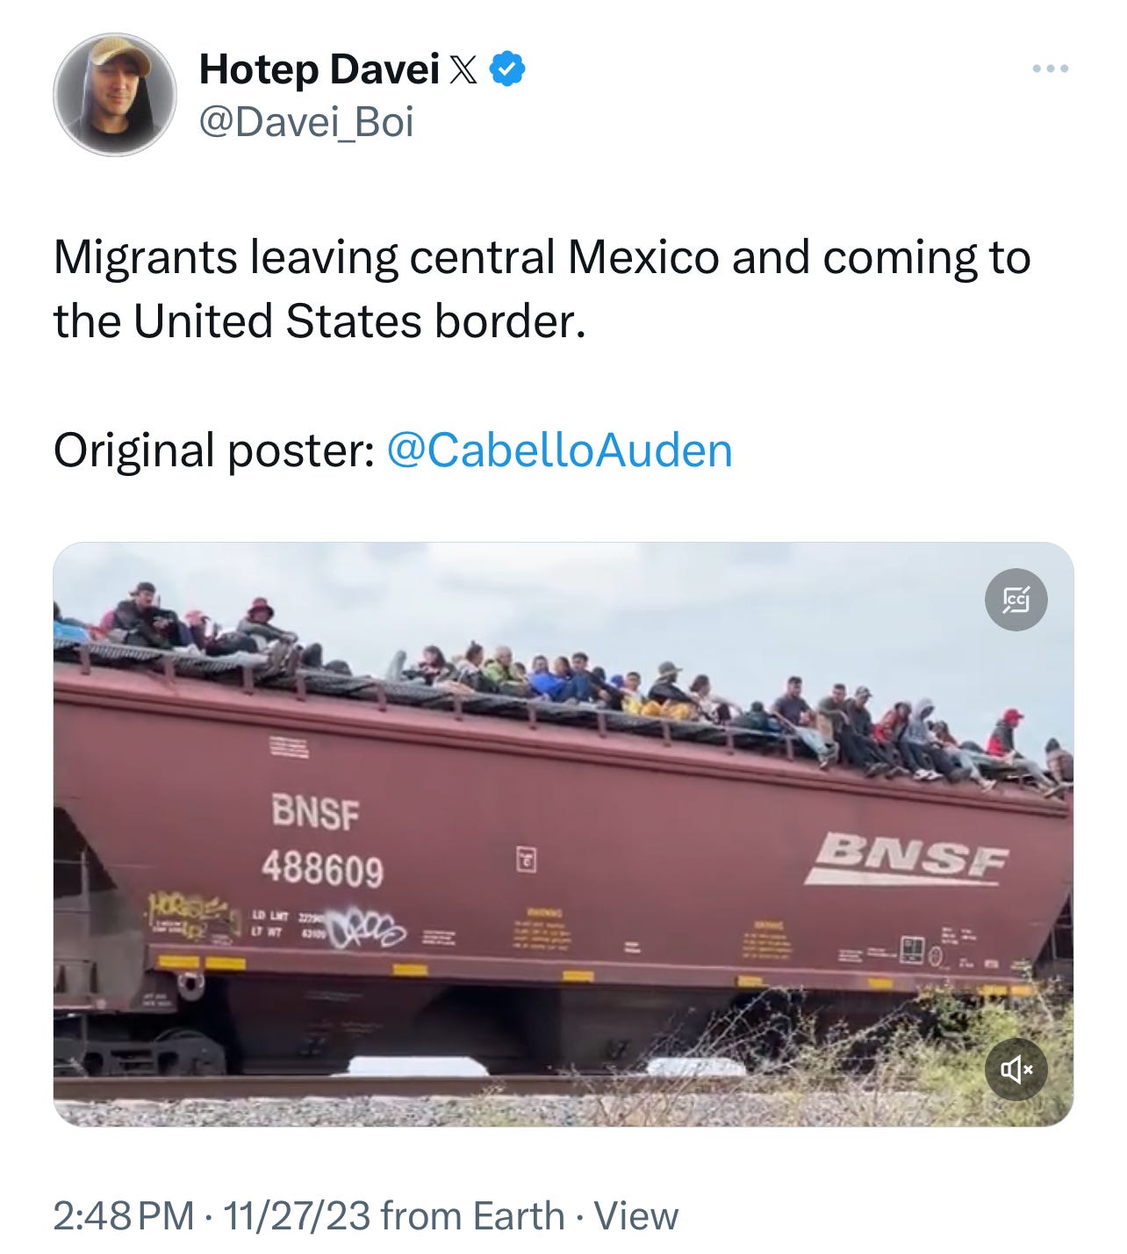This screenshot has height=1254, width=1127.
Task: Play the train video at its center
Action: click(x=563, y=834)
